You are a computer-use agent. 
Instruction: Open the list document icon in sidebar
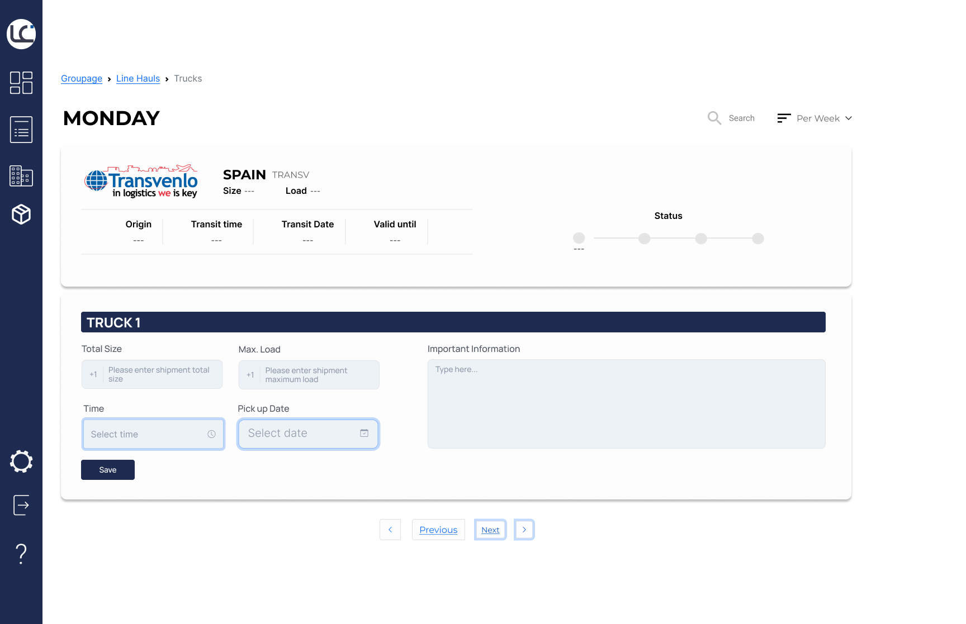click(x=21, y=130)
